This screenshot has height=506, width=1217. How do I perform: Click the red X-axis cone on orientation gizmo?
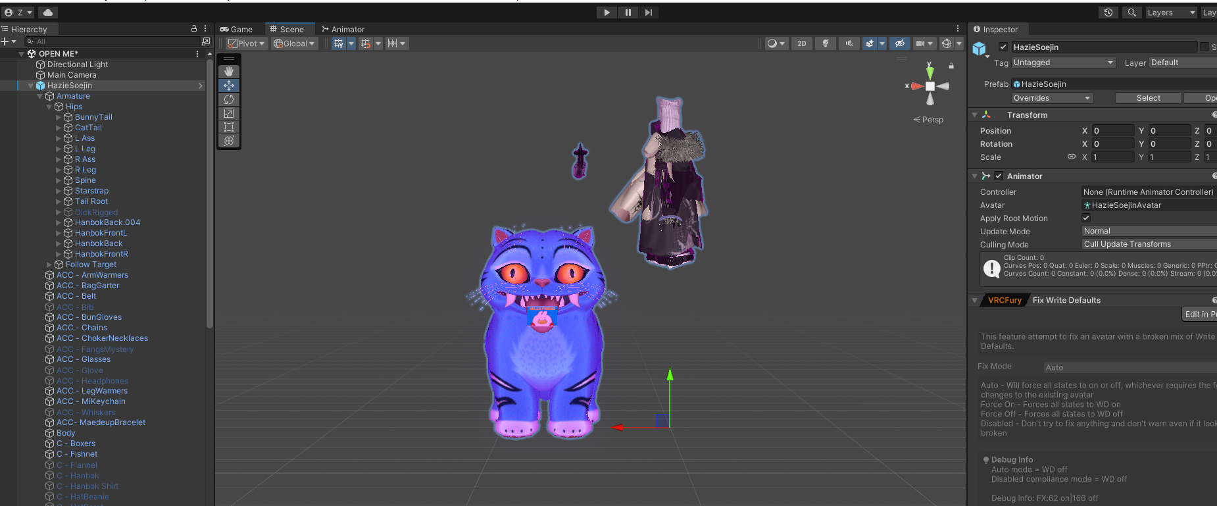coord(917,86)
